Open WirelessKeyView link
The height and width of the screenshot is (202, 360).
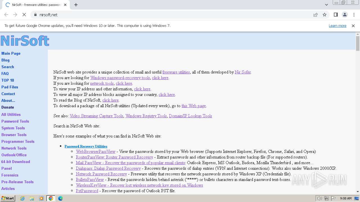(139, 185)
